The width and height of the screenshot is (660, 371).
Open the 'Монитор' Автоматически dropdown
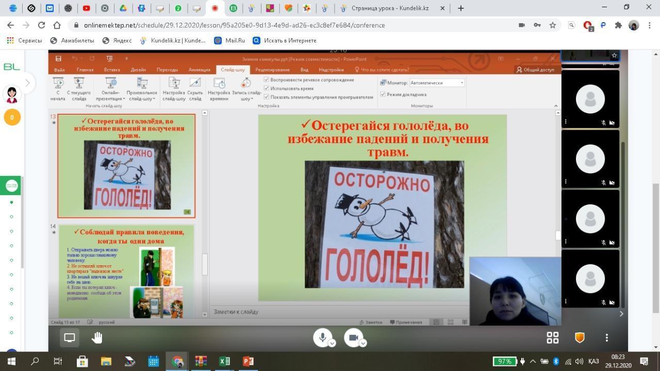437,83
